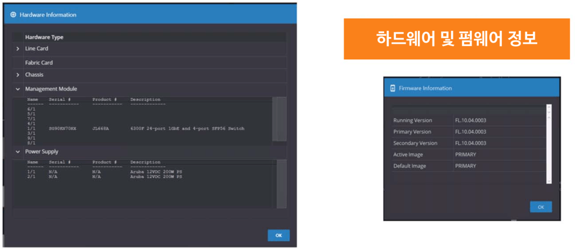This screenshot has height=252, width=576.
Task: Select the Fabric Card row
Action: [39, 63]
